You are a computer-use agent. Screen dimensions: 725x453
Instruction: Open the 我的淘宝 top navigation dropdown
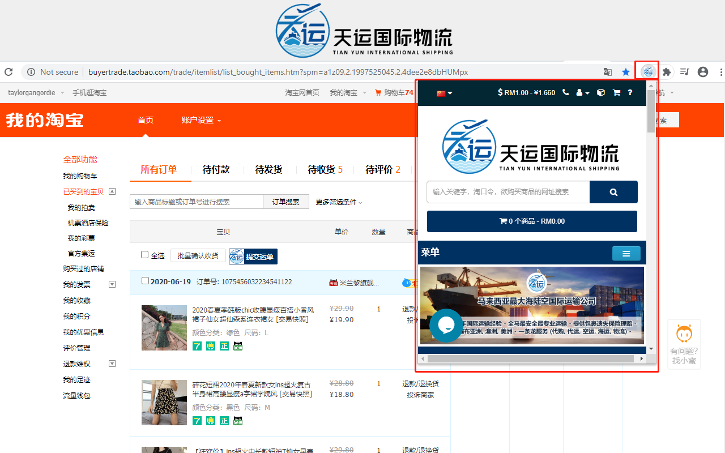click(x=348, y=93)
